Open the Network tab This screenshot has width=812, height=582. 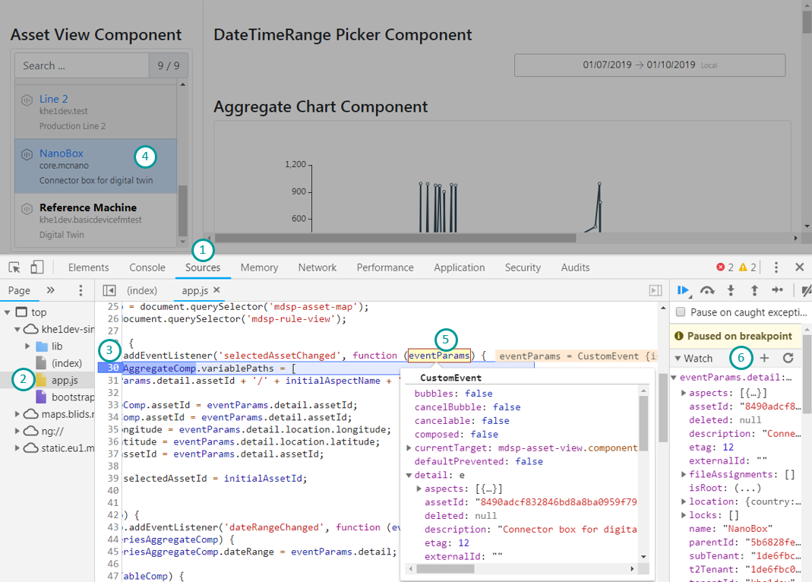tap(318, 267)
